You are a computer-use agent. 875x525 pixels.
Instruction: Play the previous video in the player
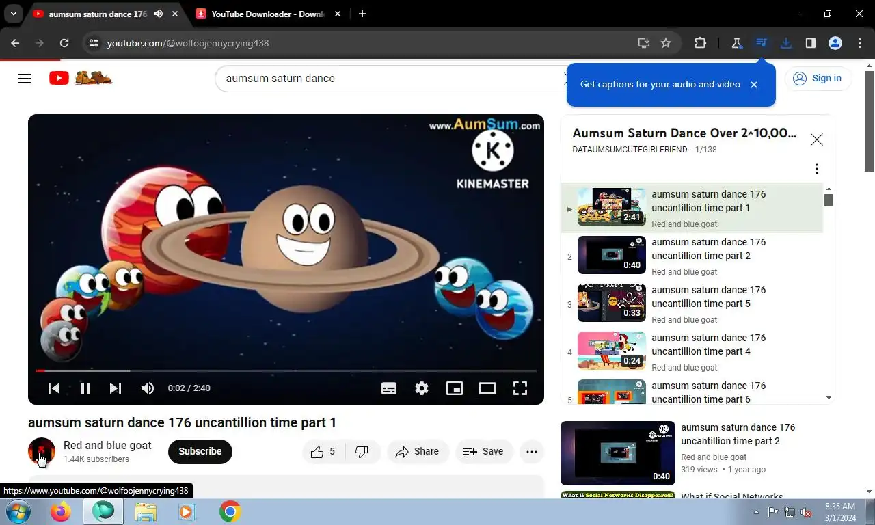coord(54,388)
